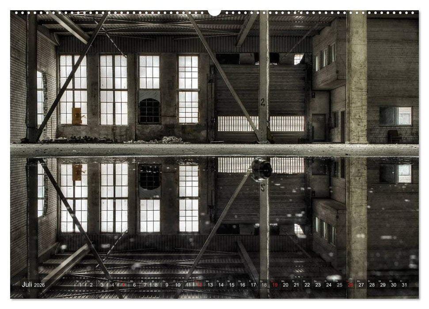The width and height of the screenshot is (429, 309).
Task: Select day 20 in the calendar strip
Action: (285, 285)
